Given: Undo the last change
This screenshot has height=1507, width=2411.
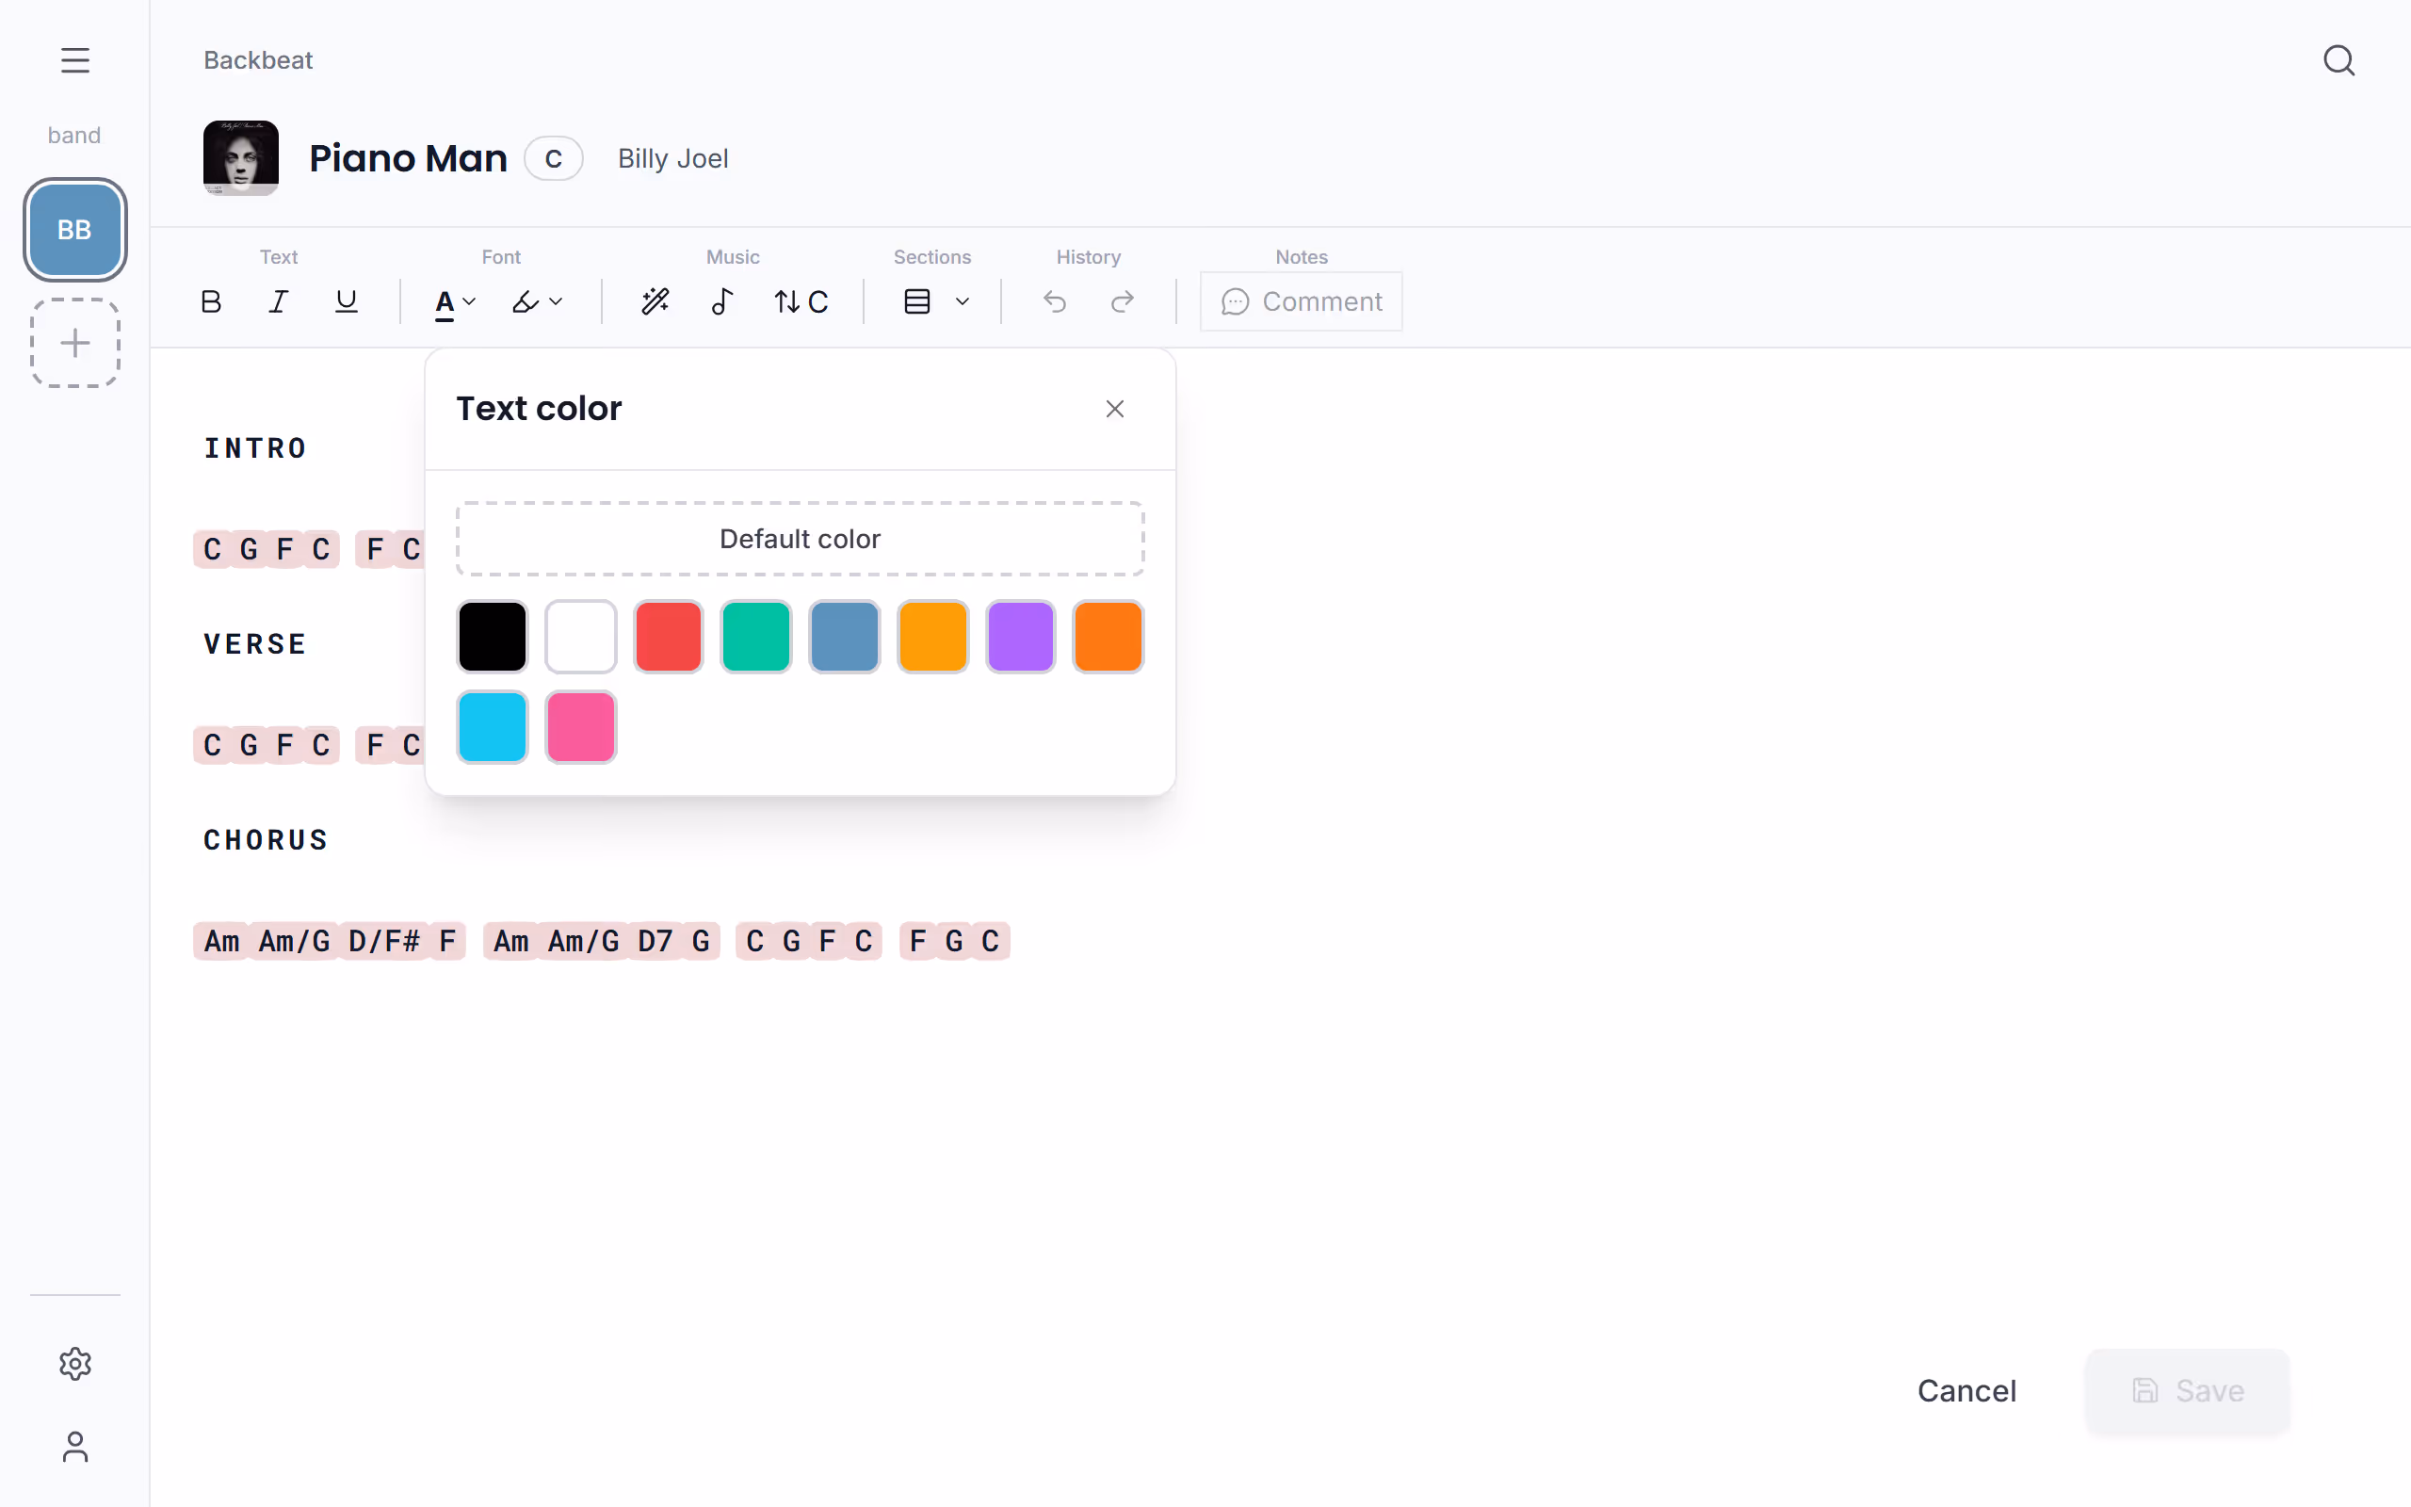Looking at the screenshot, I should (x=1054, y=301).
